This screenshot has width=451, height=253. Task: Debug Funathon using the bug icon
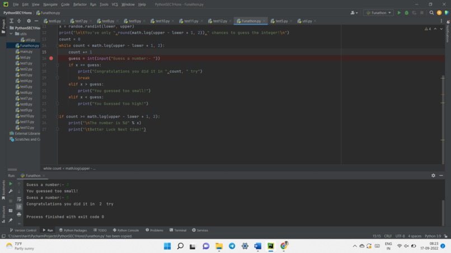coord(406,13)
